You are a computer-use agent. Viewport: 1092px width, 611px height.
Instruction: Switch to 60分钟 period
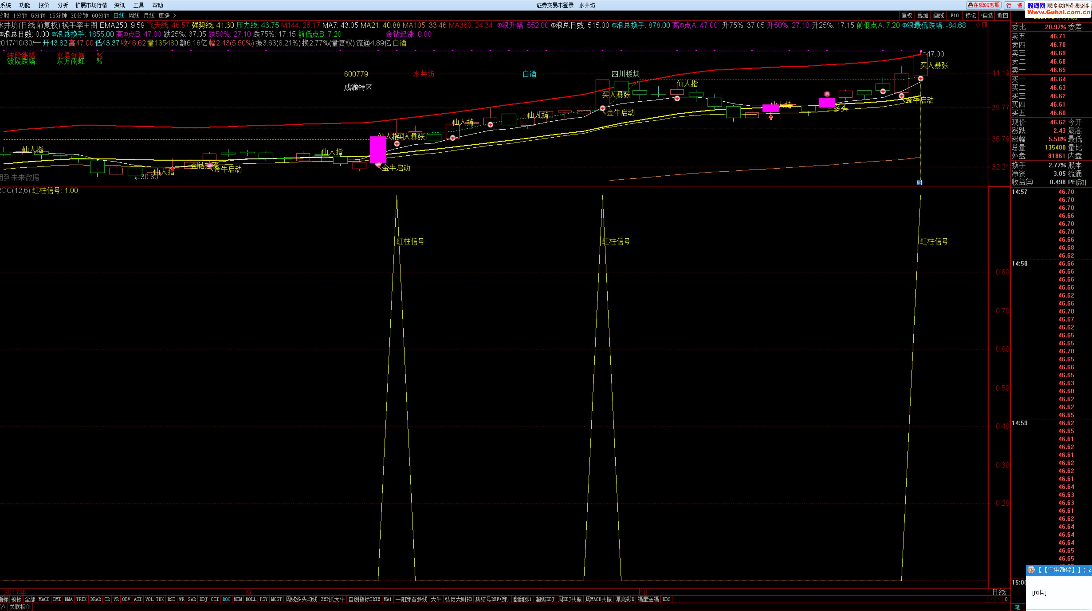pyautogui.click(x=101, y=15)
